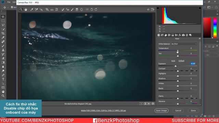Open Camera Raw preferences list icon
Image resolution: width=219 pixels, height=123 pixels.
coord(87,10)
